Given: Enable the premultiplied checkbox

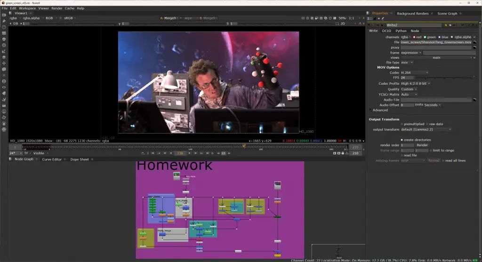Looking at the screenshot, I should coord(402,124).
